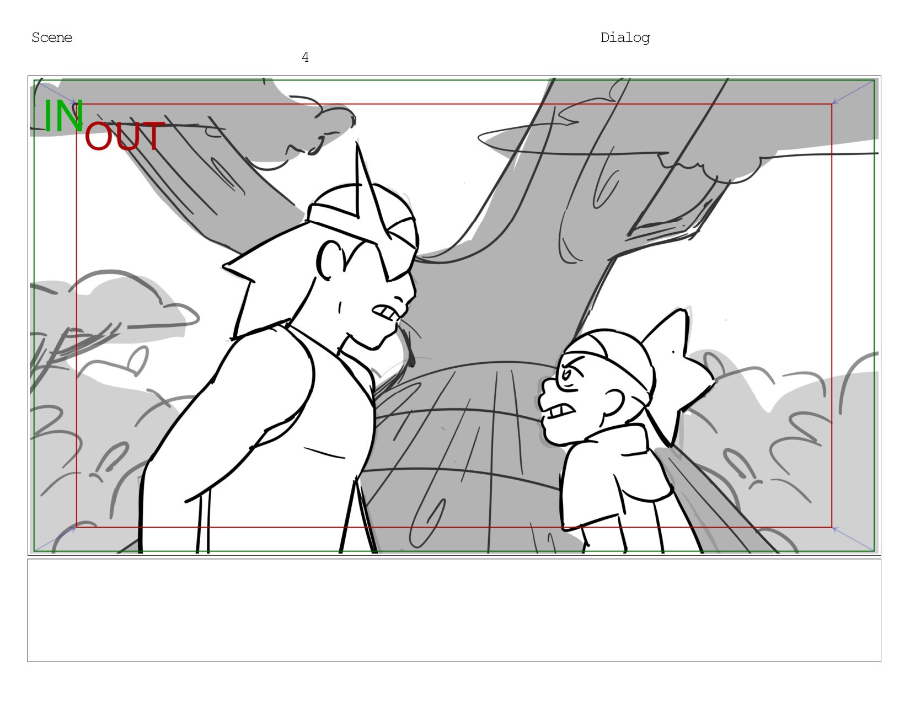
Task: Click the green "IN" camera label
Action: click(63, 116)
